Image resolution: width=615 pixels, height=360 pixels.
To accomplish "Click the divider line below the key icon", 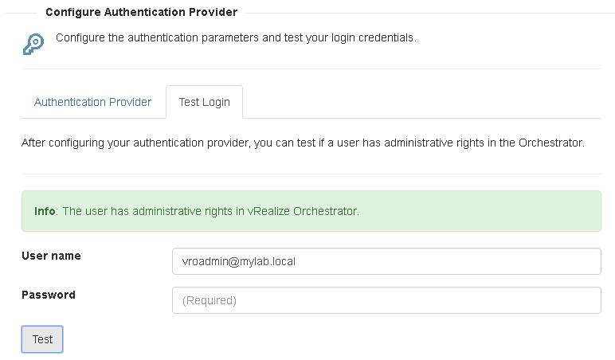I will pyautogui.click(x=311, y=69).
